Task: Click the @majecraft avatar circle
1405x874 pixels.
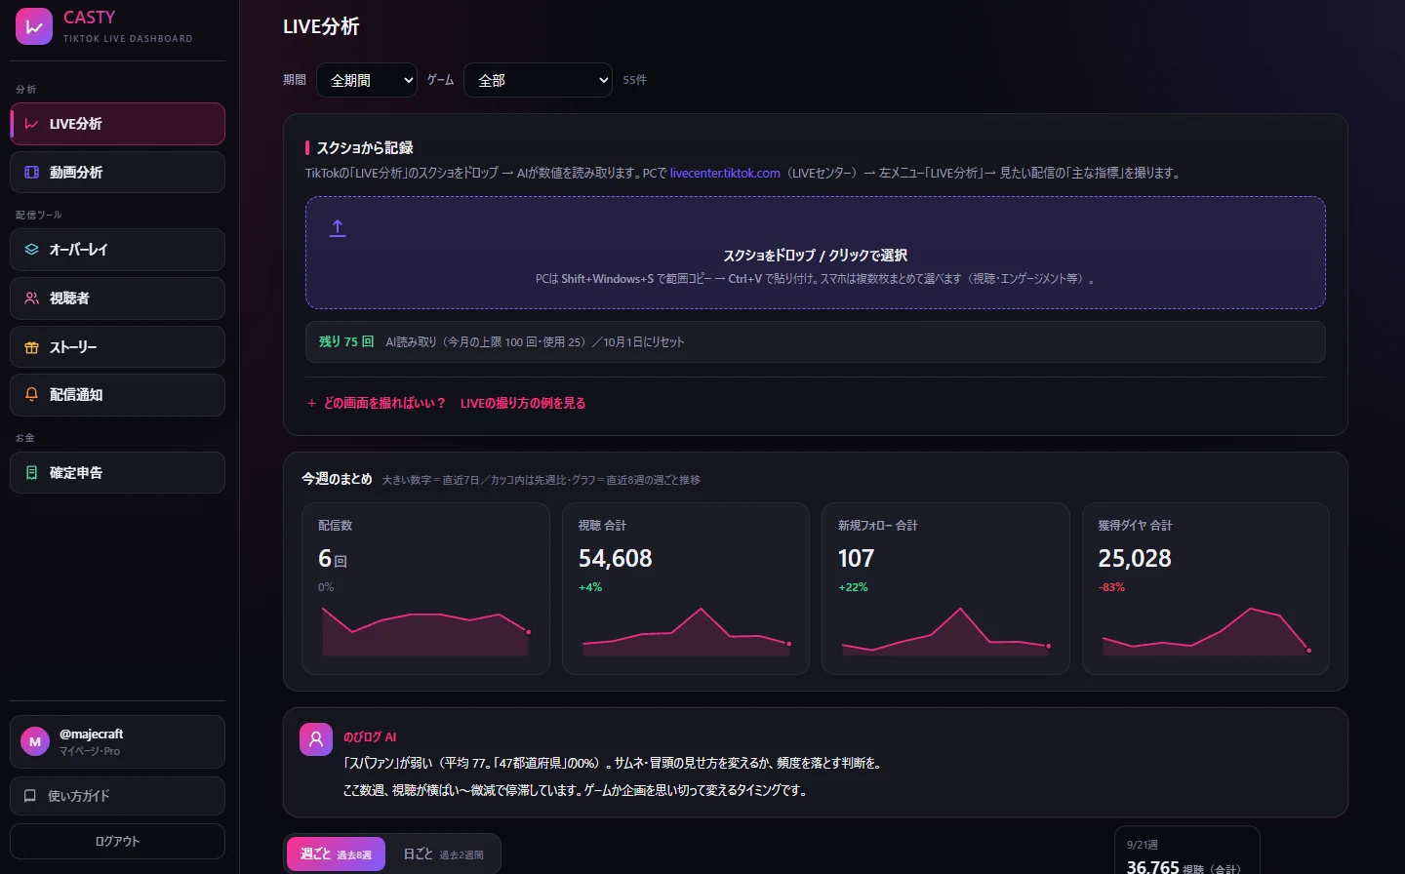Action: [35, 742]
